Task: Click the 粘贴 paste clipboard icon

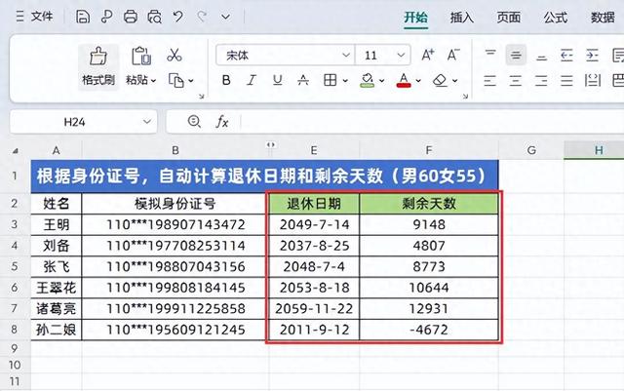Action: tap(140, 56)
